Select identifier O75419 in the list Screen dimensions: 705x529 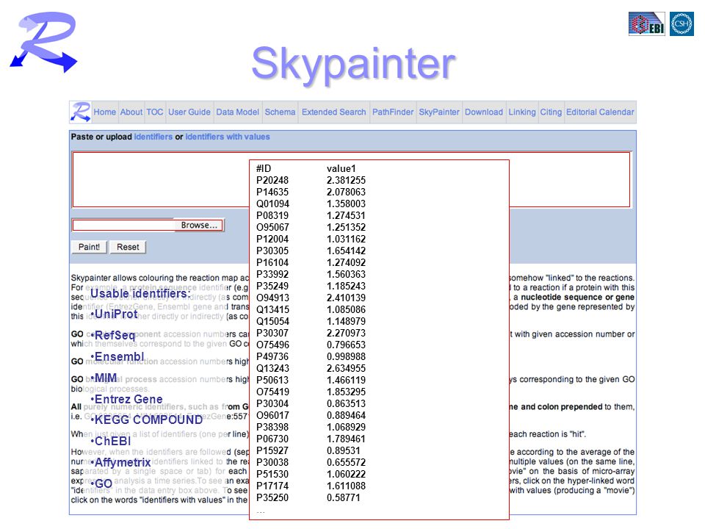272,392
